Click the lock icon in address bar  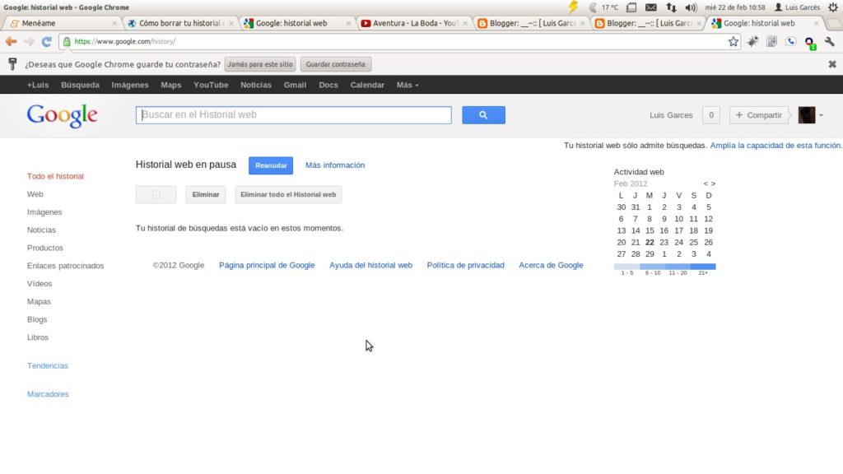[67, 41]
